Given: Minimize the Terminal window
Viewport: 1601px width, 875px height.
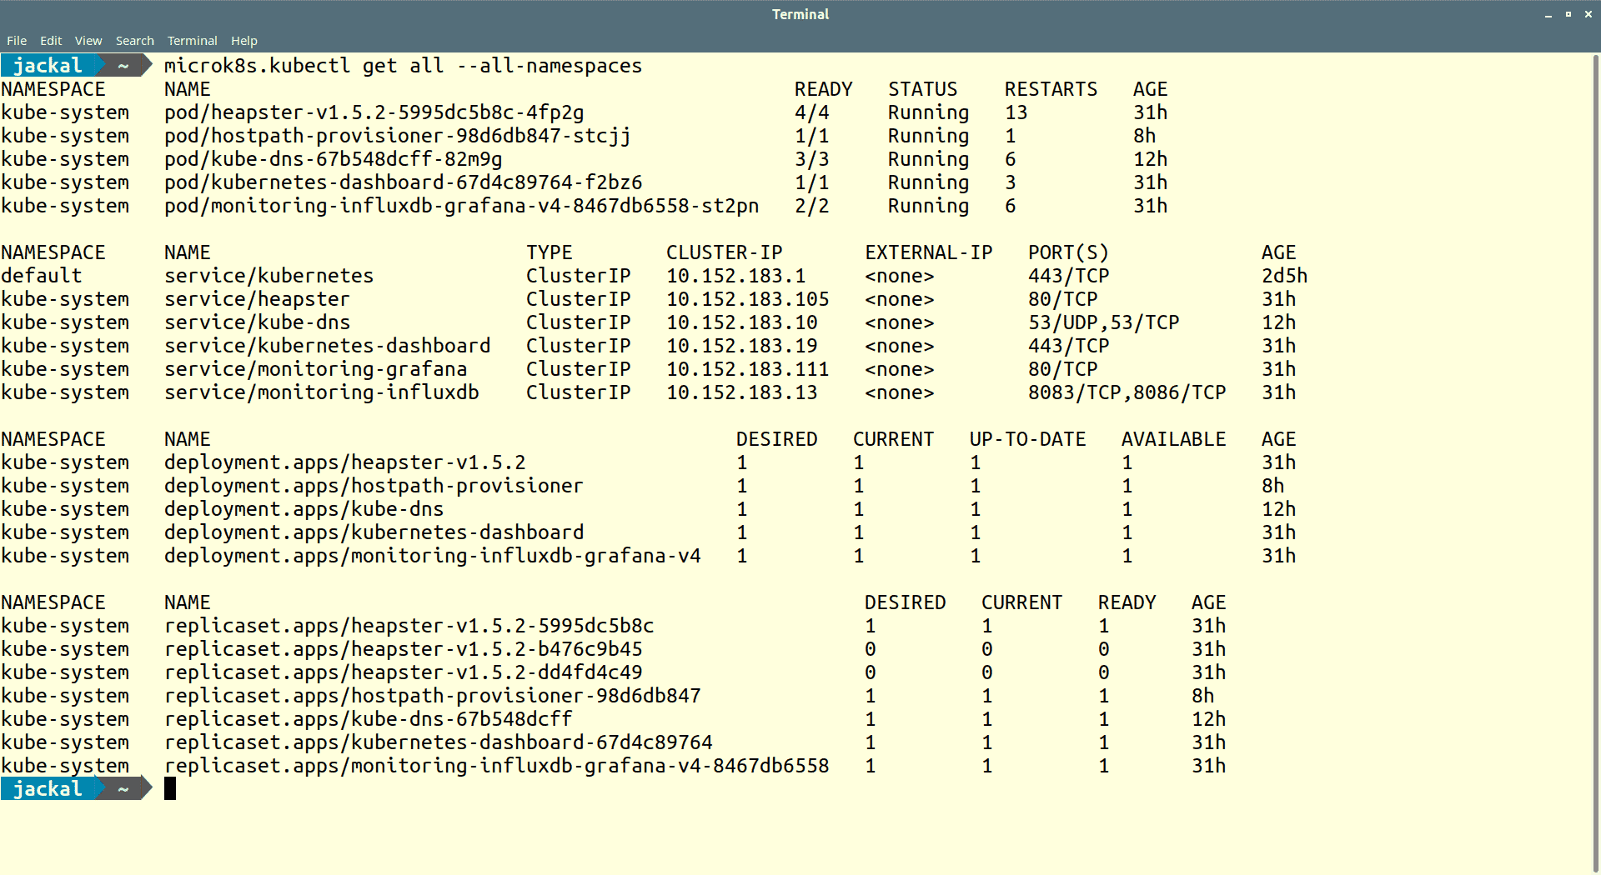Looking at the screenshot, I should click(1548, 14).
